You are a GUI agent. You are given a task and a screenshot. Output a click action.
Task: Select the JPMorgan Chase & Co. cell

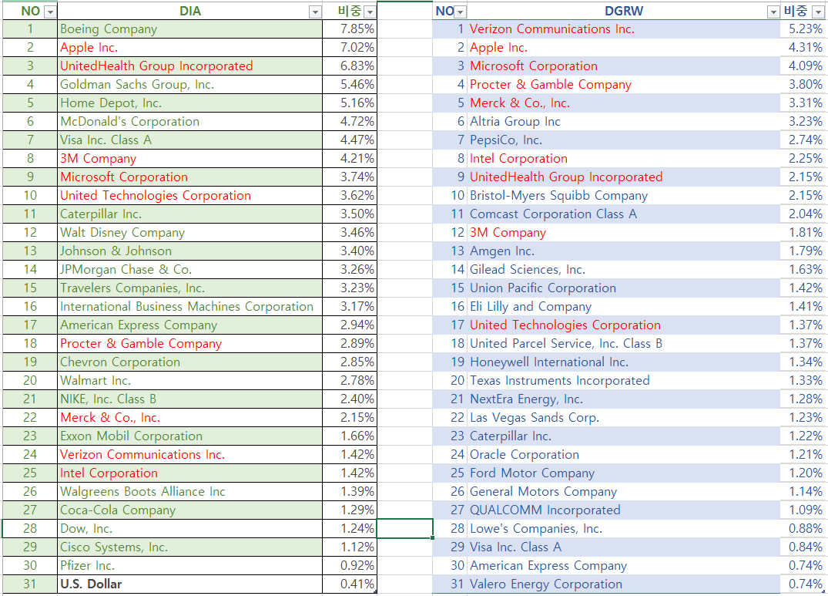pos(189,269)
